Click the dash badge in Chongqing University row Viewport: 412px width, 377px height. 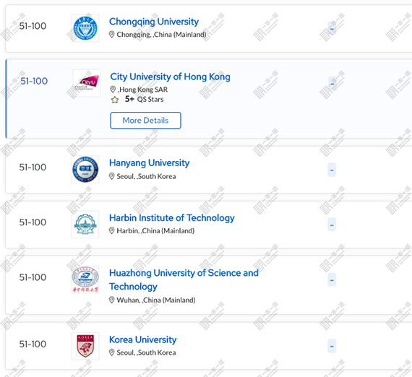[332, 28]
